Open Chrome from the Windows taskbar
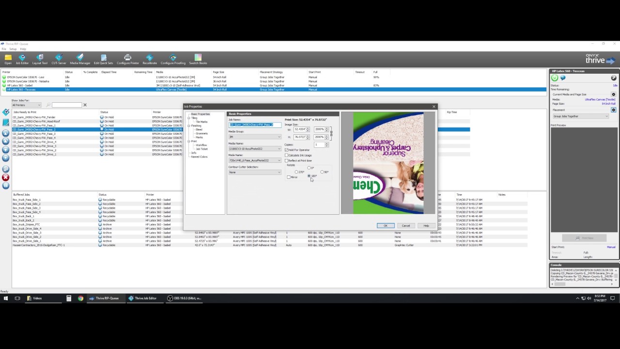 click(x=80, y=298)
